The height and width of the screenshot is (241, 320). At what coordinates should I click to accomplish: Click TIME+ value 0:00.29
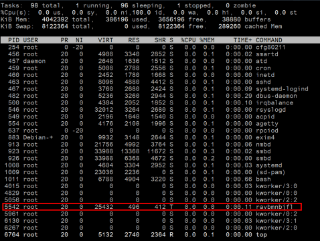click(x=239, y=96)
